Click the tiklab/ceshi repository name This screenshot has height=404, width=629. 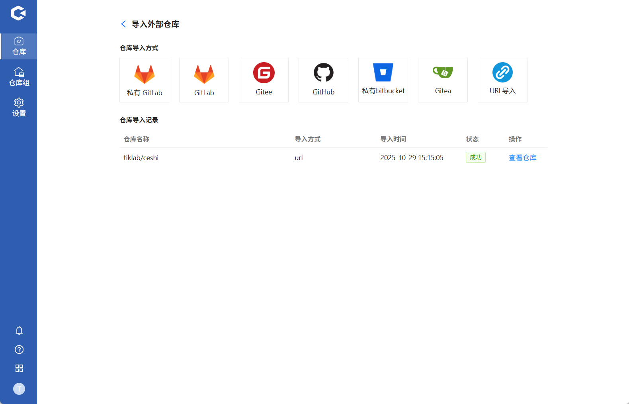141,158
